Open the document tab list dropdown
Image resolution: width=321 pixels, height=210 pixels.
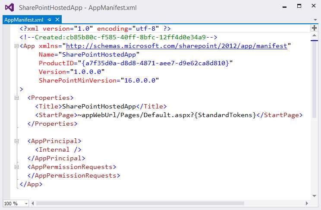pyautogui.click(x=315, y=20)
